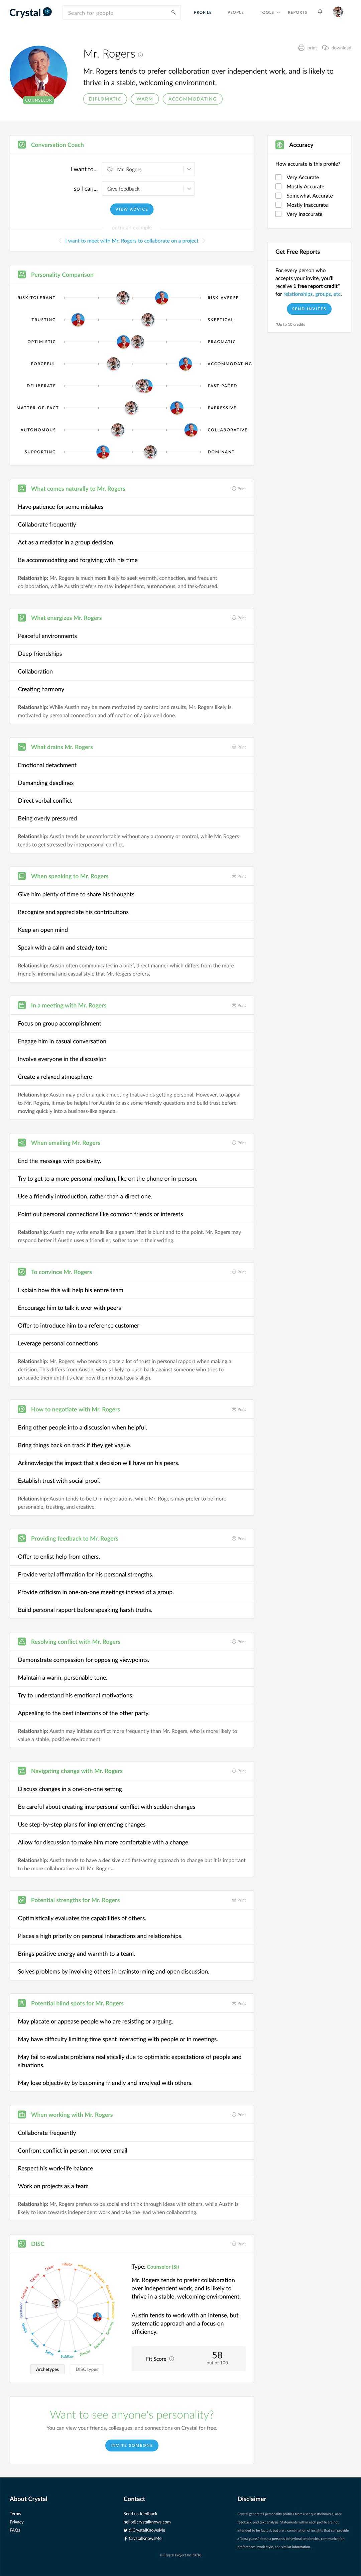Click Print in the What energizes section
The height and width of the screenshot is (2576, 361).
pos(239,618)
